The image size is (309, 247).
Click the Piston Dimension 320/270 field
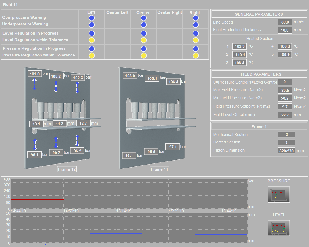point(287,151)
